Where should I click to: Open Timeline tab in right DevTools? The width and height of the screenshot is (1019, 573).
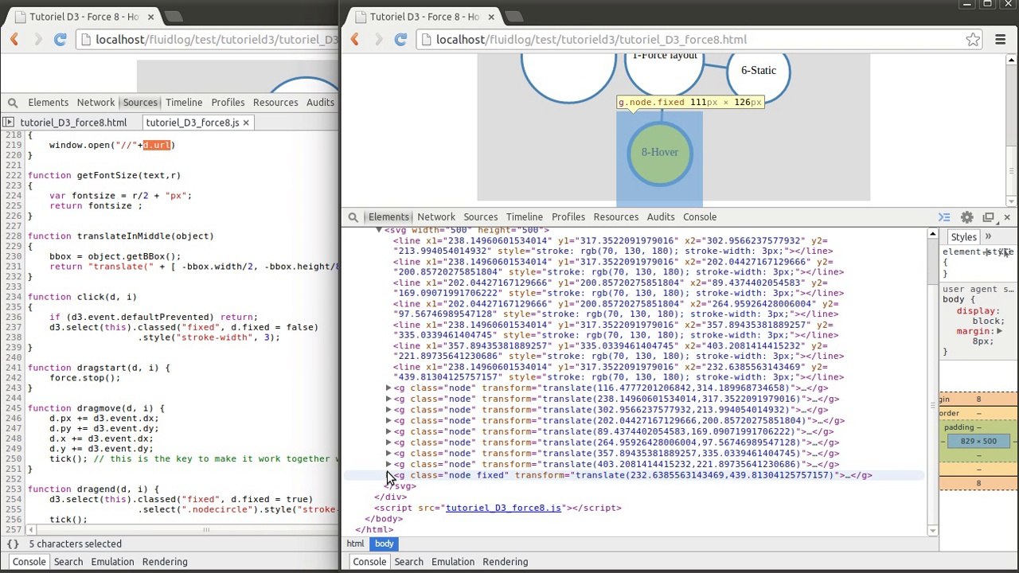(x=525, y=217)
